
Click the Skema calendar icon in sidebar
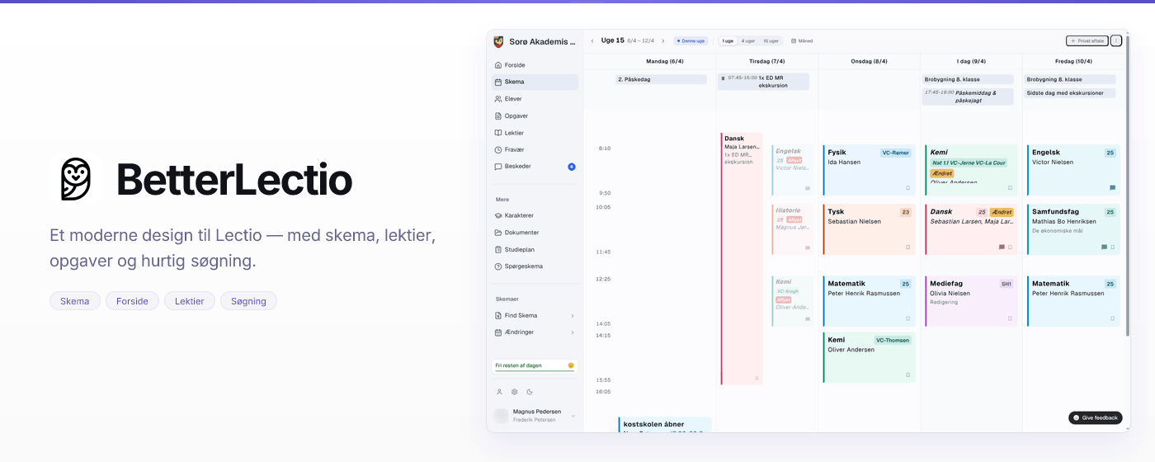click(x=498, y=82)
